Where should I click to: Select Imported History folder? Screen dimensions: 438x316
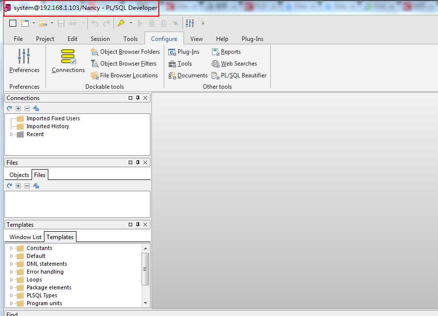click(x=43, y=126)
